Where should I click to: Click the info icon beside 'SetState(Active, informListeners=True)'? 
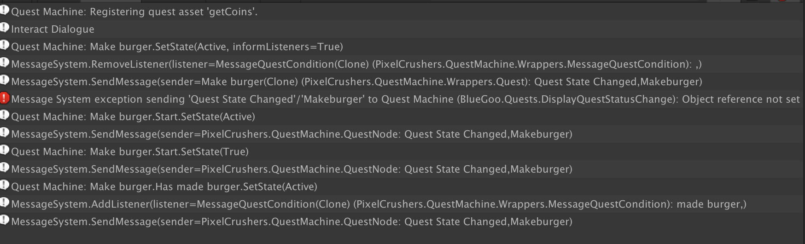(5, 46)
